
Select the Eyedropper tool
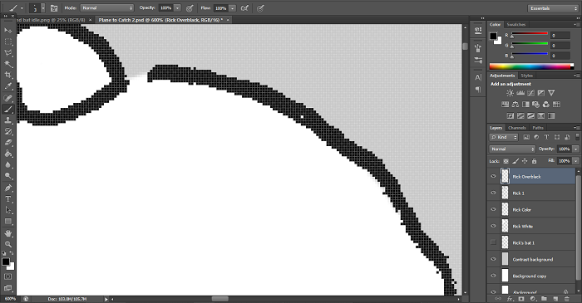pos(7,86)
